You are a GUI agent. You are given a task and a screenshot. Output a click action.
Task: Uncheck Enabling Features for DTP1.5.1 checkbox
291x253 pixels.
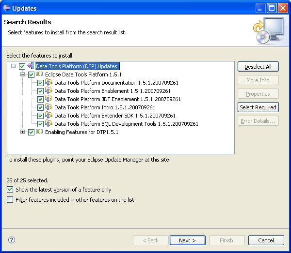(31, 132)
